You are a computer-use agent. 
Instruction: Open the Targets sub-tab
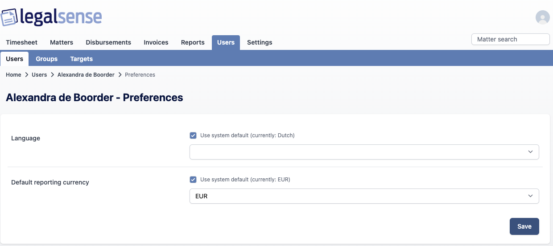click(x=82, y=59)
